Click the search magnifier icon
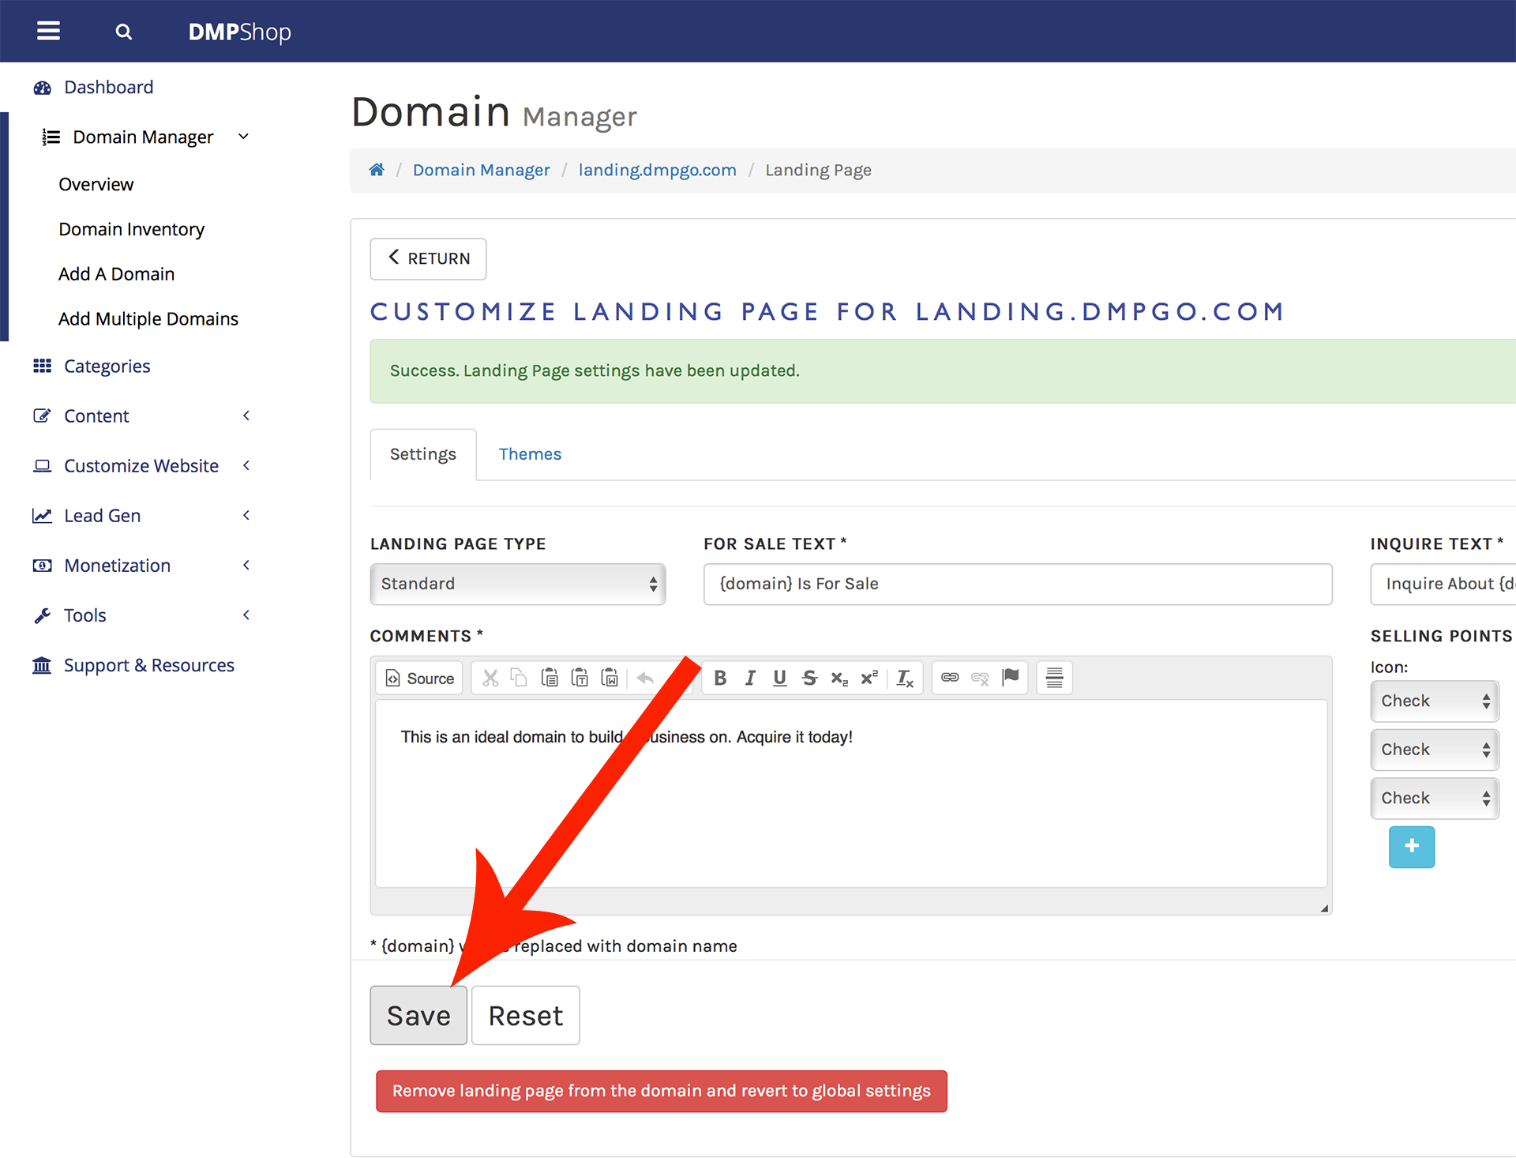The image size is (1516, 1158). [x=123, y=32]
